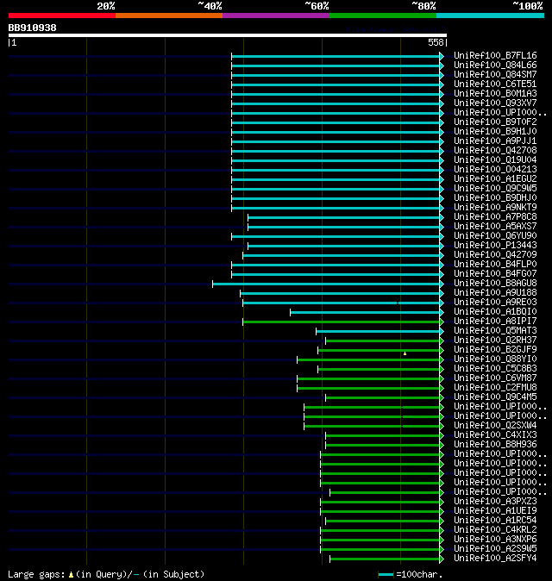The width and height of the screenshot is (552, 581).
Task: Open hit UniRef100_Q93XV7
Action: coord(495,103)
